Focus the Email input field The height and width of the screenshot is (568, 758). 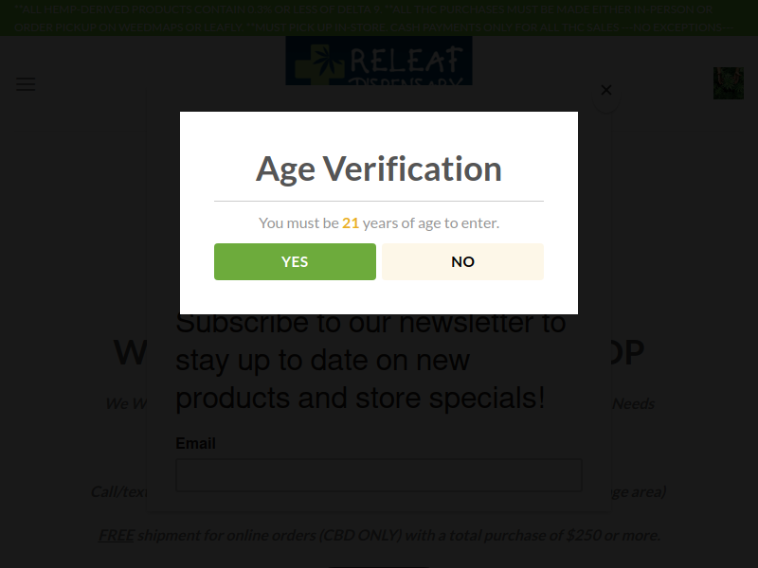click(379, 475)
